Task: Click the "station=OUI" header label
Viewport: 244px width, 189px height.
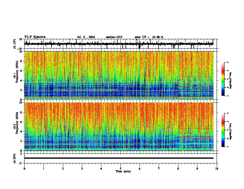Action: pos(114,37)
